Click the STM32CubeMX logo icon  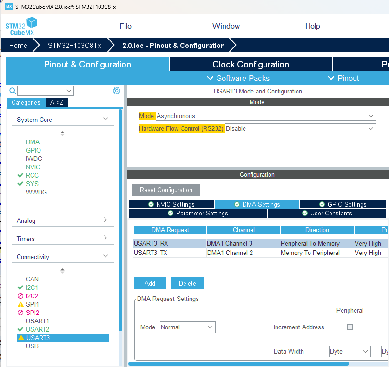click(21, 27)
